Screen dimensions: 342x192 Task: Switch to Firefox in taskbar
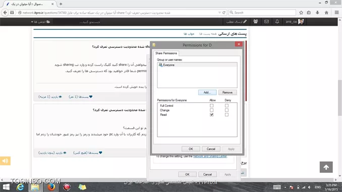click(x=51, y=187)
